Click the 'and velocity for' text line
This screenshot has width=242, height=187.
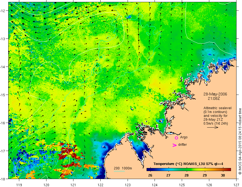click(215, 116)
